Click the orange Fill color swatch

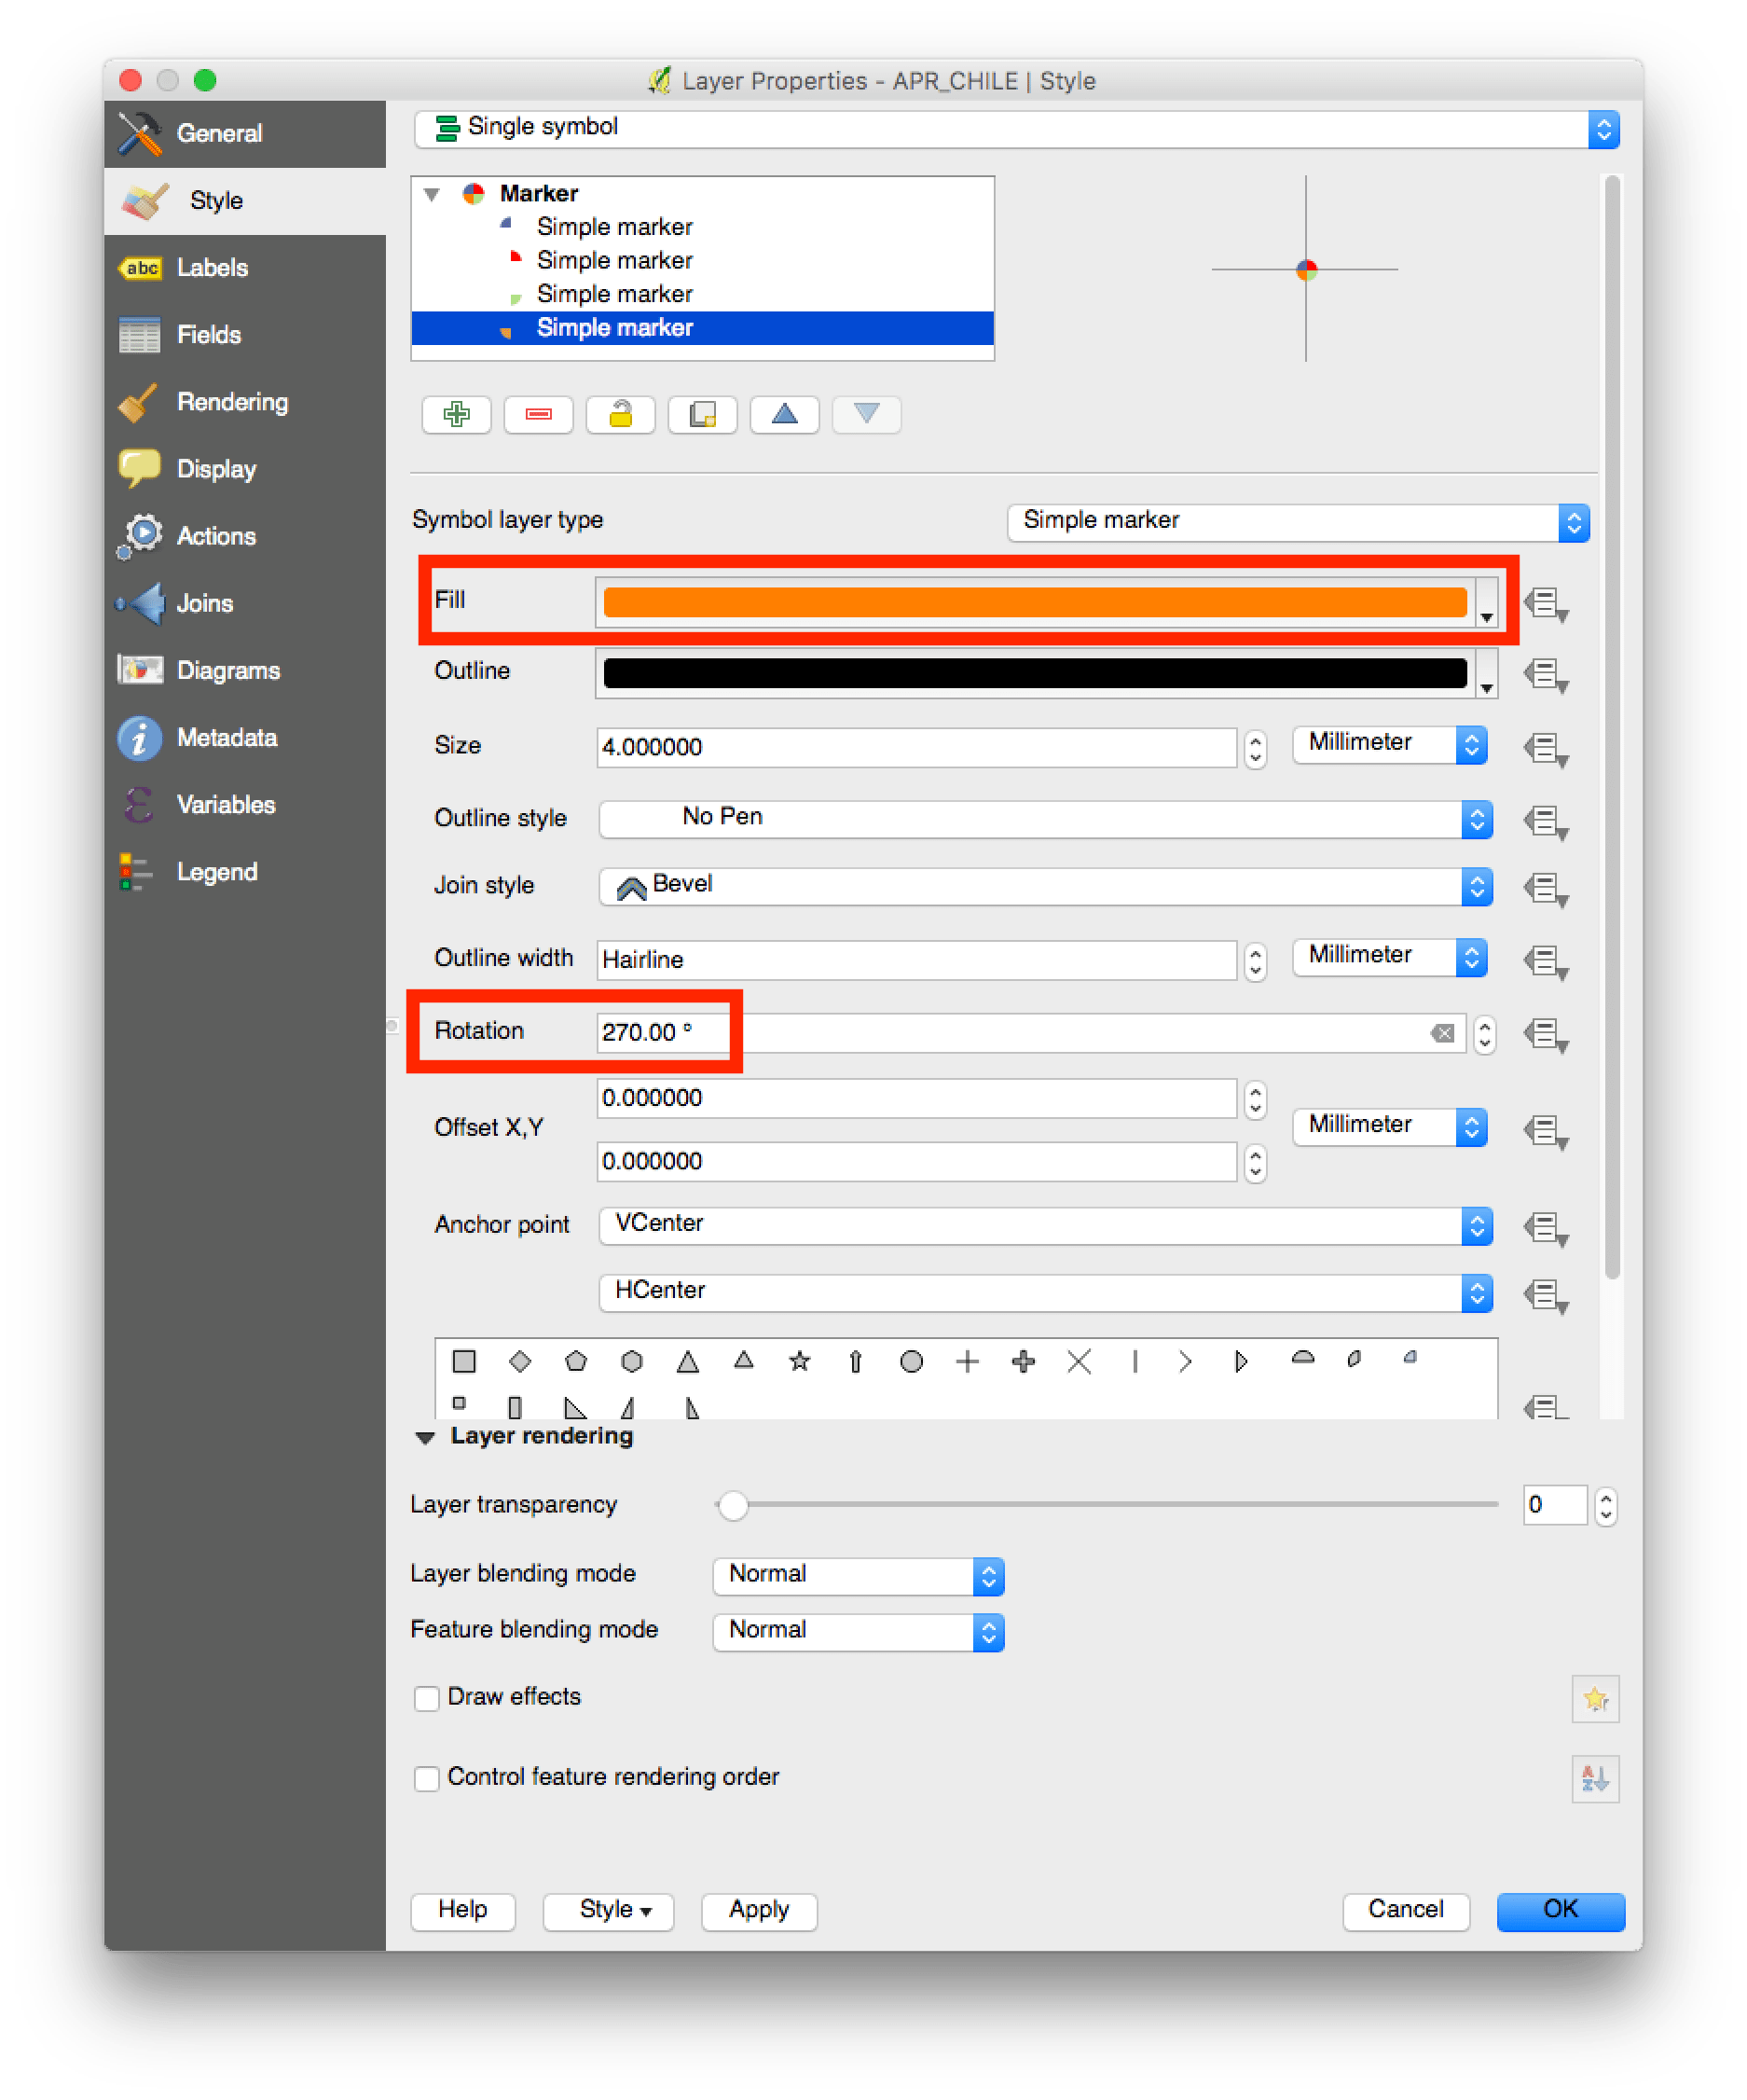(1035, 602)
